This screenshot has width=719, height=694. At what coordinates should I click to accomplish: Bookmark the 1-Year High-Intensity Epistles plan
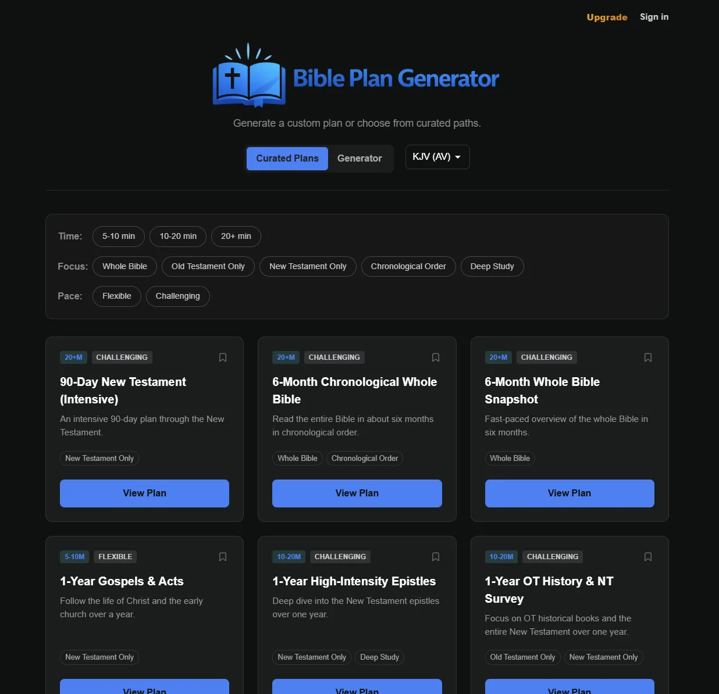435,557
